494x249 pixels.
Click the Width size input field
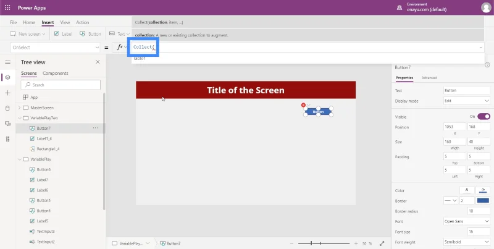(454, 141)
